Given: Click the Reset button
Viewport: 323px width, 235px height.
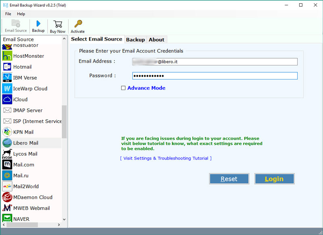Looking at the screenshot, I should click(x=229, y=179).
